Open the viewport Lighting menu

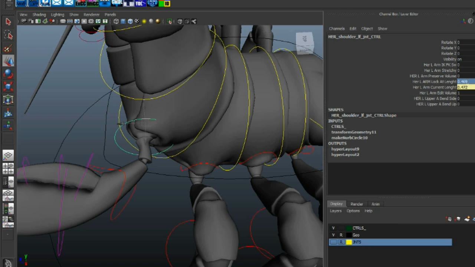58,14
